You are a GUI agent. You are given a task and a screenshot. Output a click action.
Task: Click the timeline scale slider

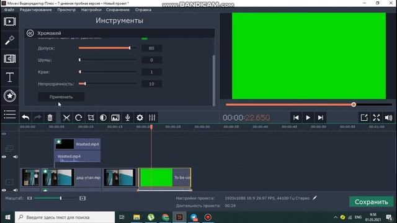tap(55, 198)
